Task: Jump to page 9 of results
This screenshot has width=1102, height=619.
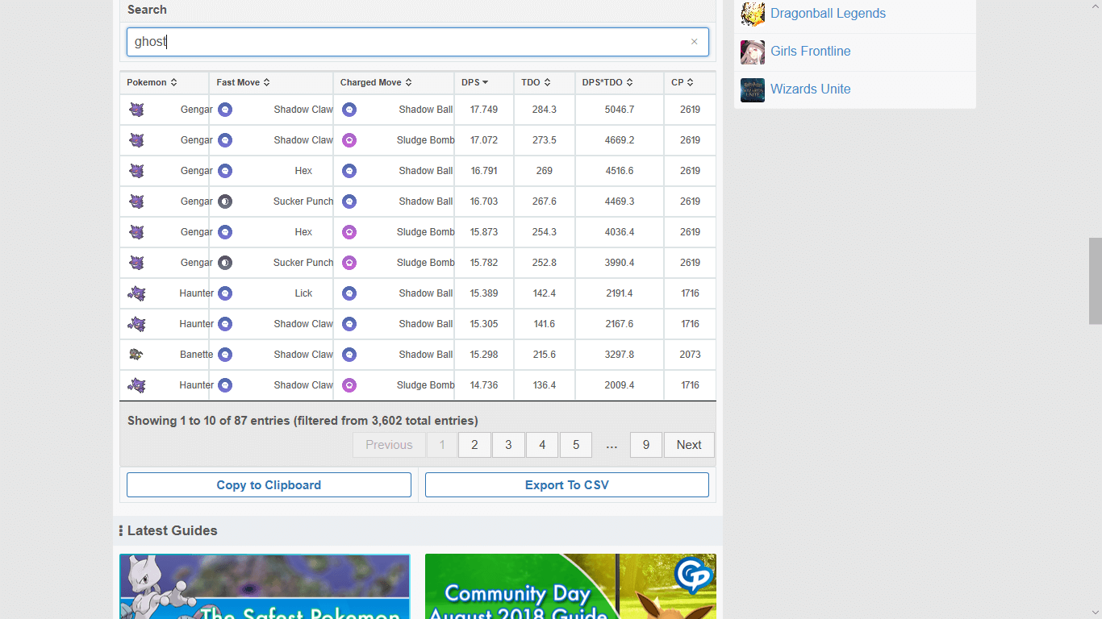Action: coord(646,445)
